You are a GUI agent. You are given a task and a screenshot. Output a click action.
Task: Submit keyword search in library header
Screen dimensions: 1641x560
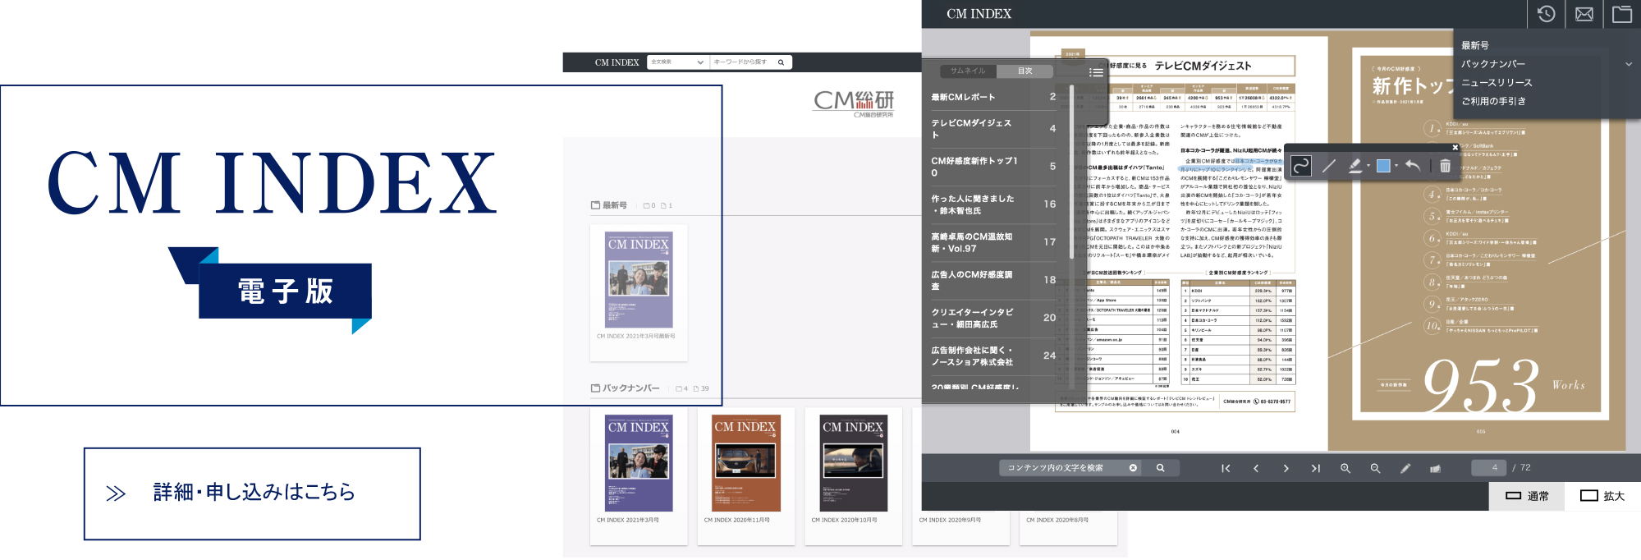tap(781, 62)
